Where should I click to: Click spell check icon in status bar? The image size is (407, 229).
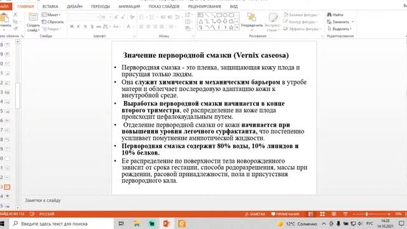32,214
